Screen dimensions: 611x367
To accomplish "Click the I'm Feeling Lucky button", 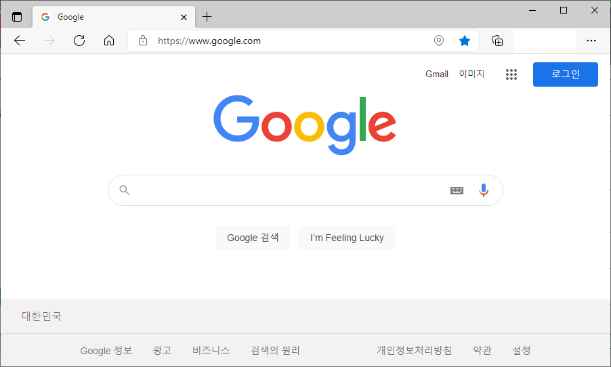I will [347, 238].
